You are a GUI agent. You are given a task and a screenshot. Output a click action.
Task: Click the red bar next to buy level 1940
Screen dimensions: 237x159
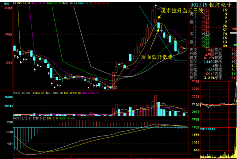point(235,29)
